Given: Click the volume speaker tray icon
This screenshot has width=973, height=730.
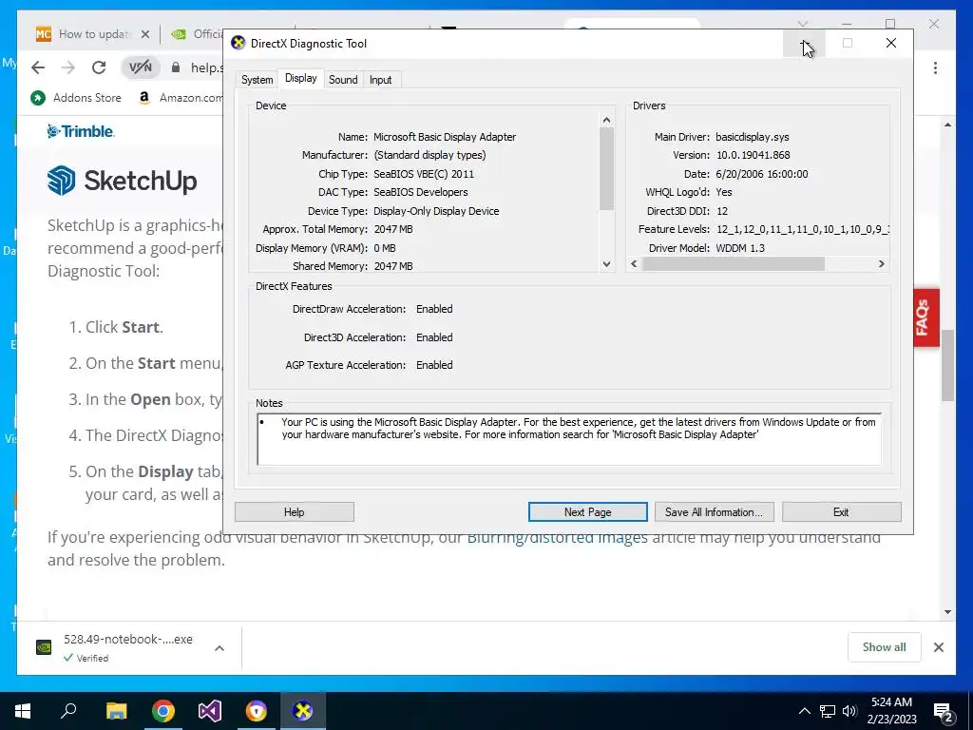Looking at the screenshot, I should (849, 711).
